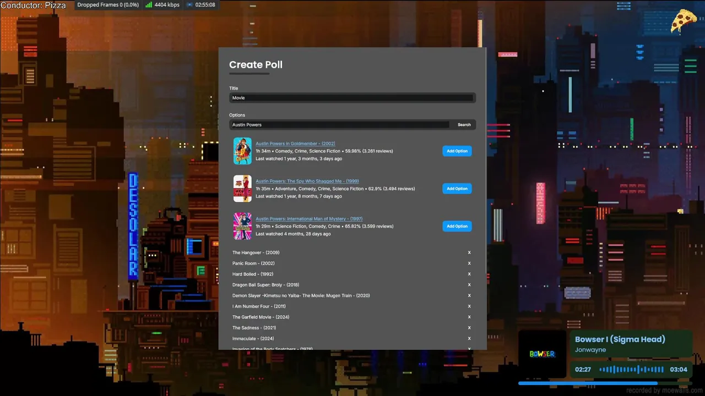
Task: Click the Conductor: Pizza label
Action: pyautogui.click(x=33, y=5)
